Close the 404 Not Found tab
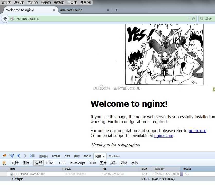Screen dimensions: 215x186 (x=108, y=10)
